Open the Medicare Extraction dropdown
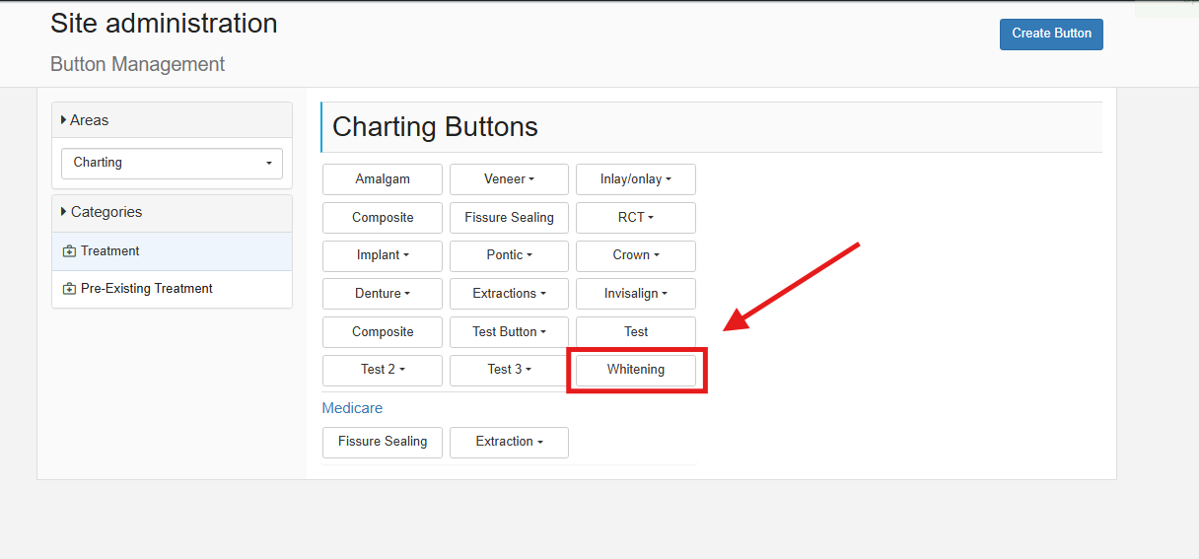The image size is (1199, 559). (x=509, y=442)
